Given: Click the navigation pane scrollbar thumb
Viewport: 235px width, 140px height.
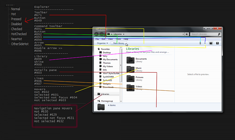Looking at the screenshot, I should click(x=121, y=65).
